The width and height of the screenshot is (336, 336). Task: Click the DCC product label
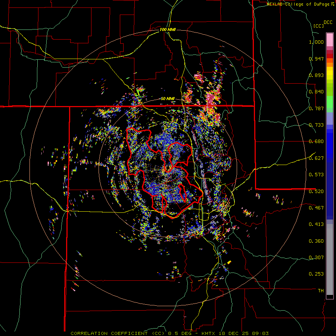pos(328,22)
